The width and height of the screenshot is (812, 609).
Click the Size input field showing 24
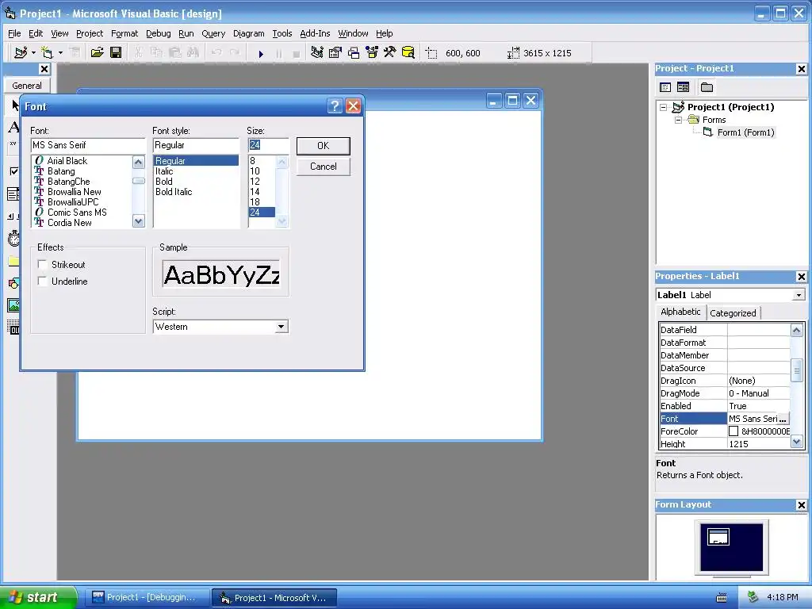pos(268,146)
